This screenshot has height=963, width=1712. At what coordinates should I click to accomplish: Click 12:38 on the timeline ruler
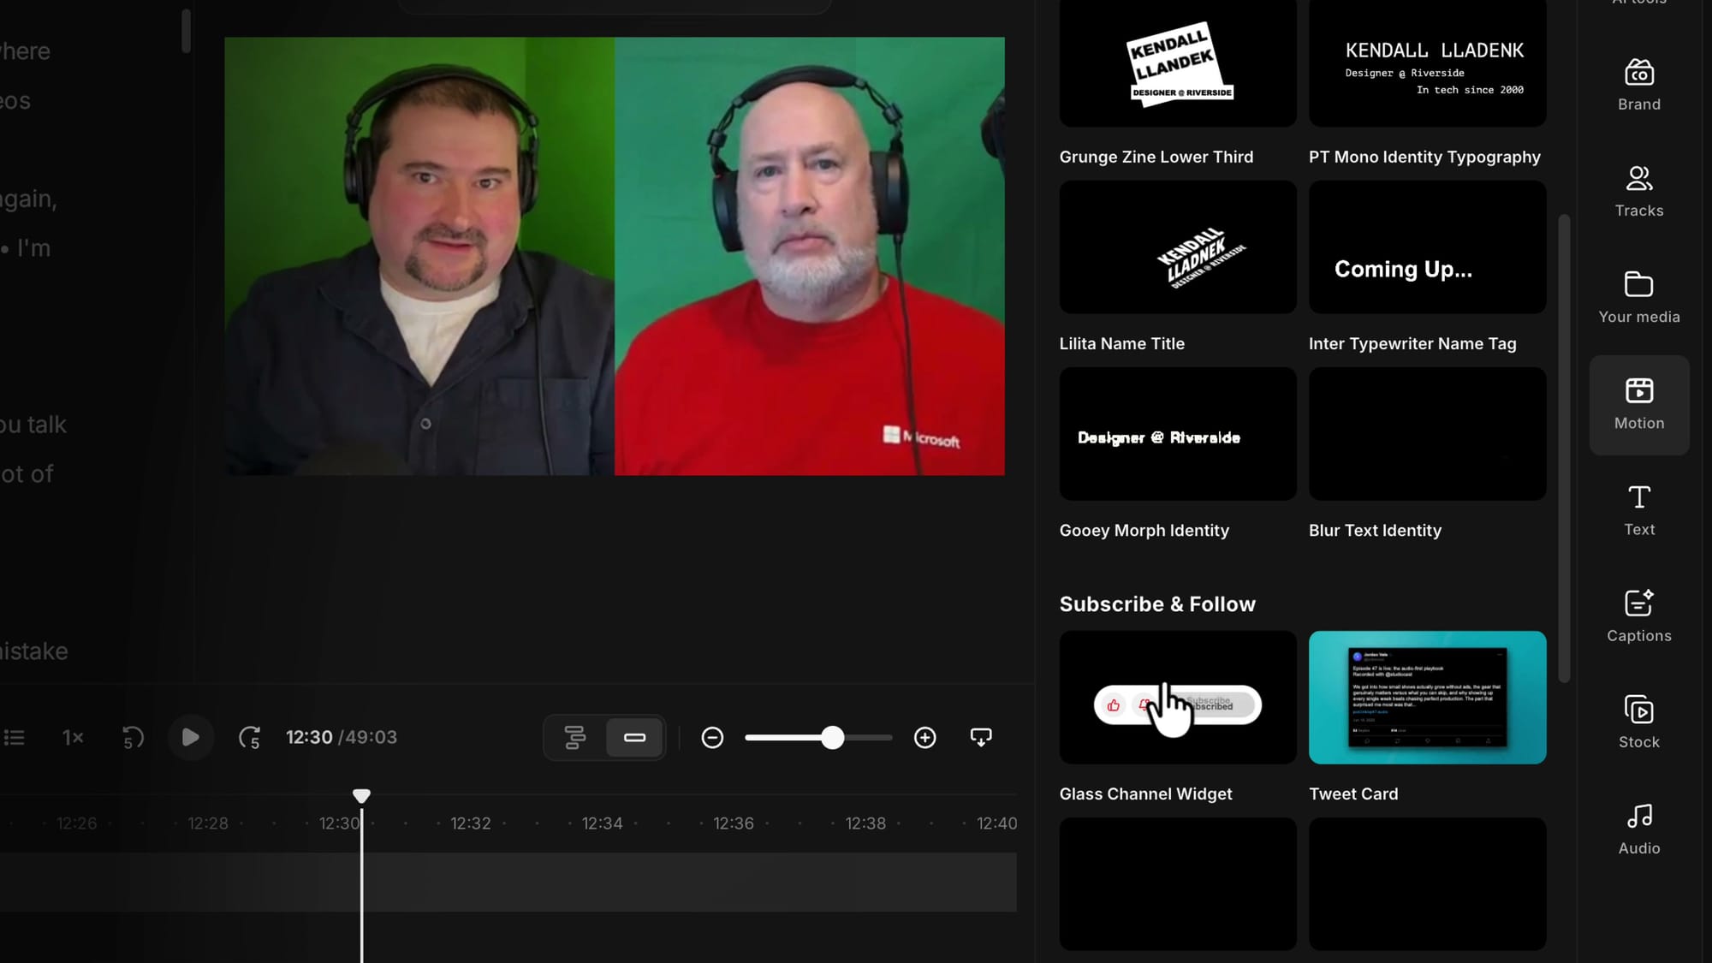pyautogui.click(x=865, y=823)
